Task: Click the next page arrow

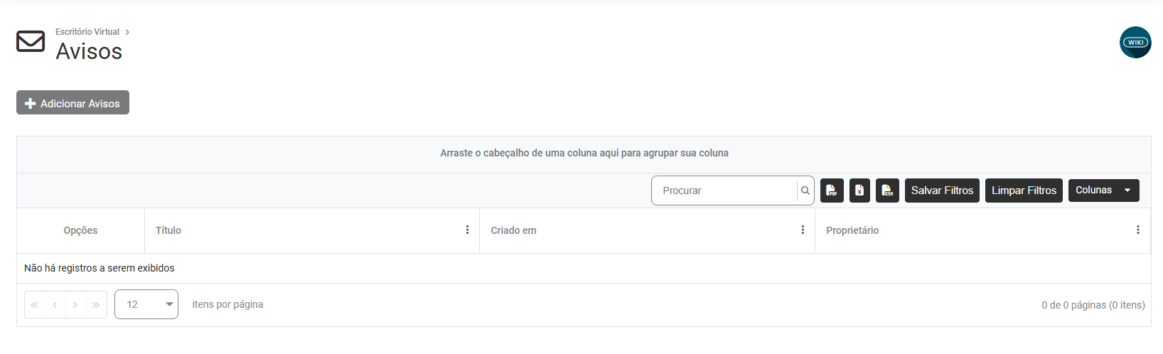Action: (x=75, y=305)
